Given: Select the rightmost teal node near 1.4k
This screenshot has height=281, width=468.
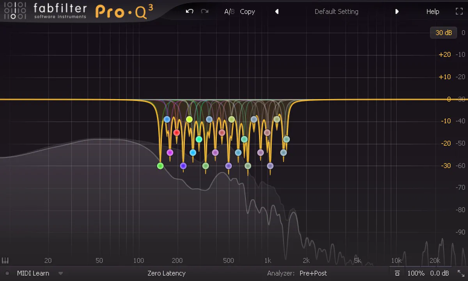Looking at the screenshot, I should tap(286, 139).
